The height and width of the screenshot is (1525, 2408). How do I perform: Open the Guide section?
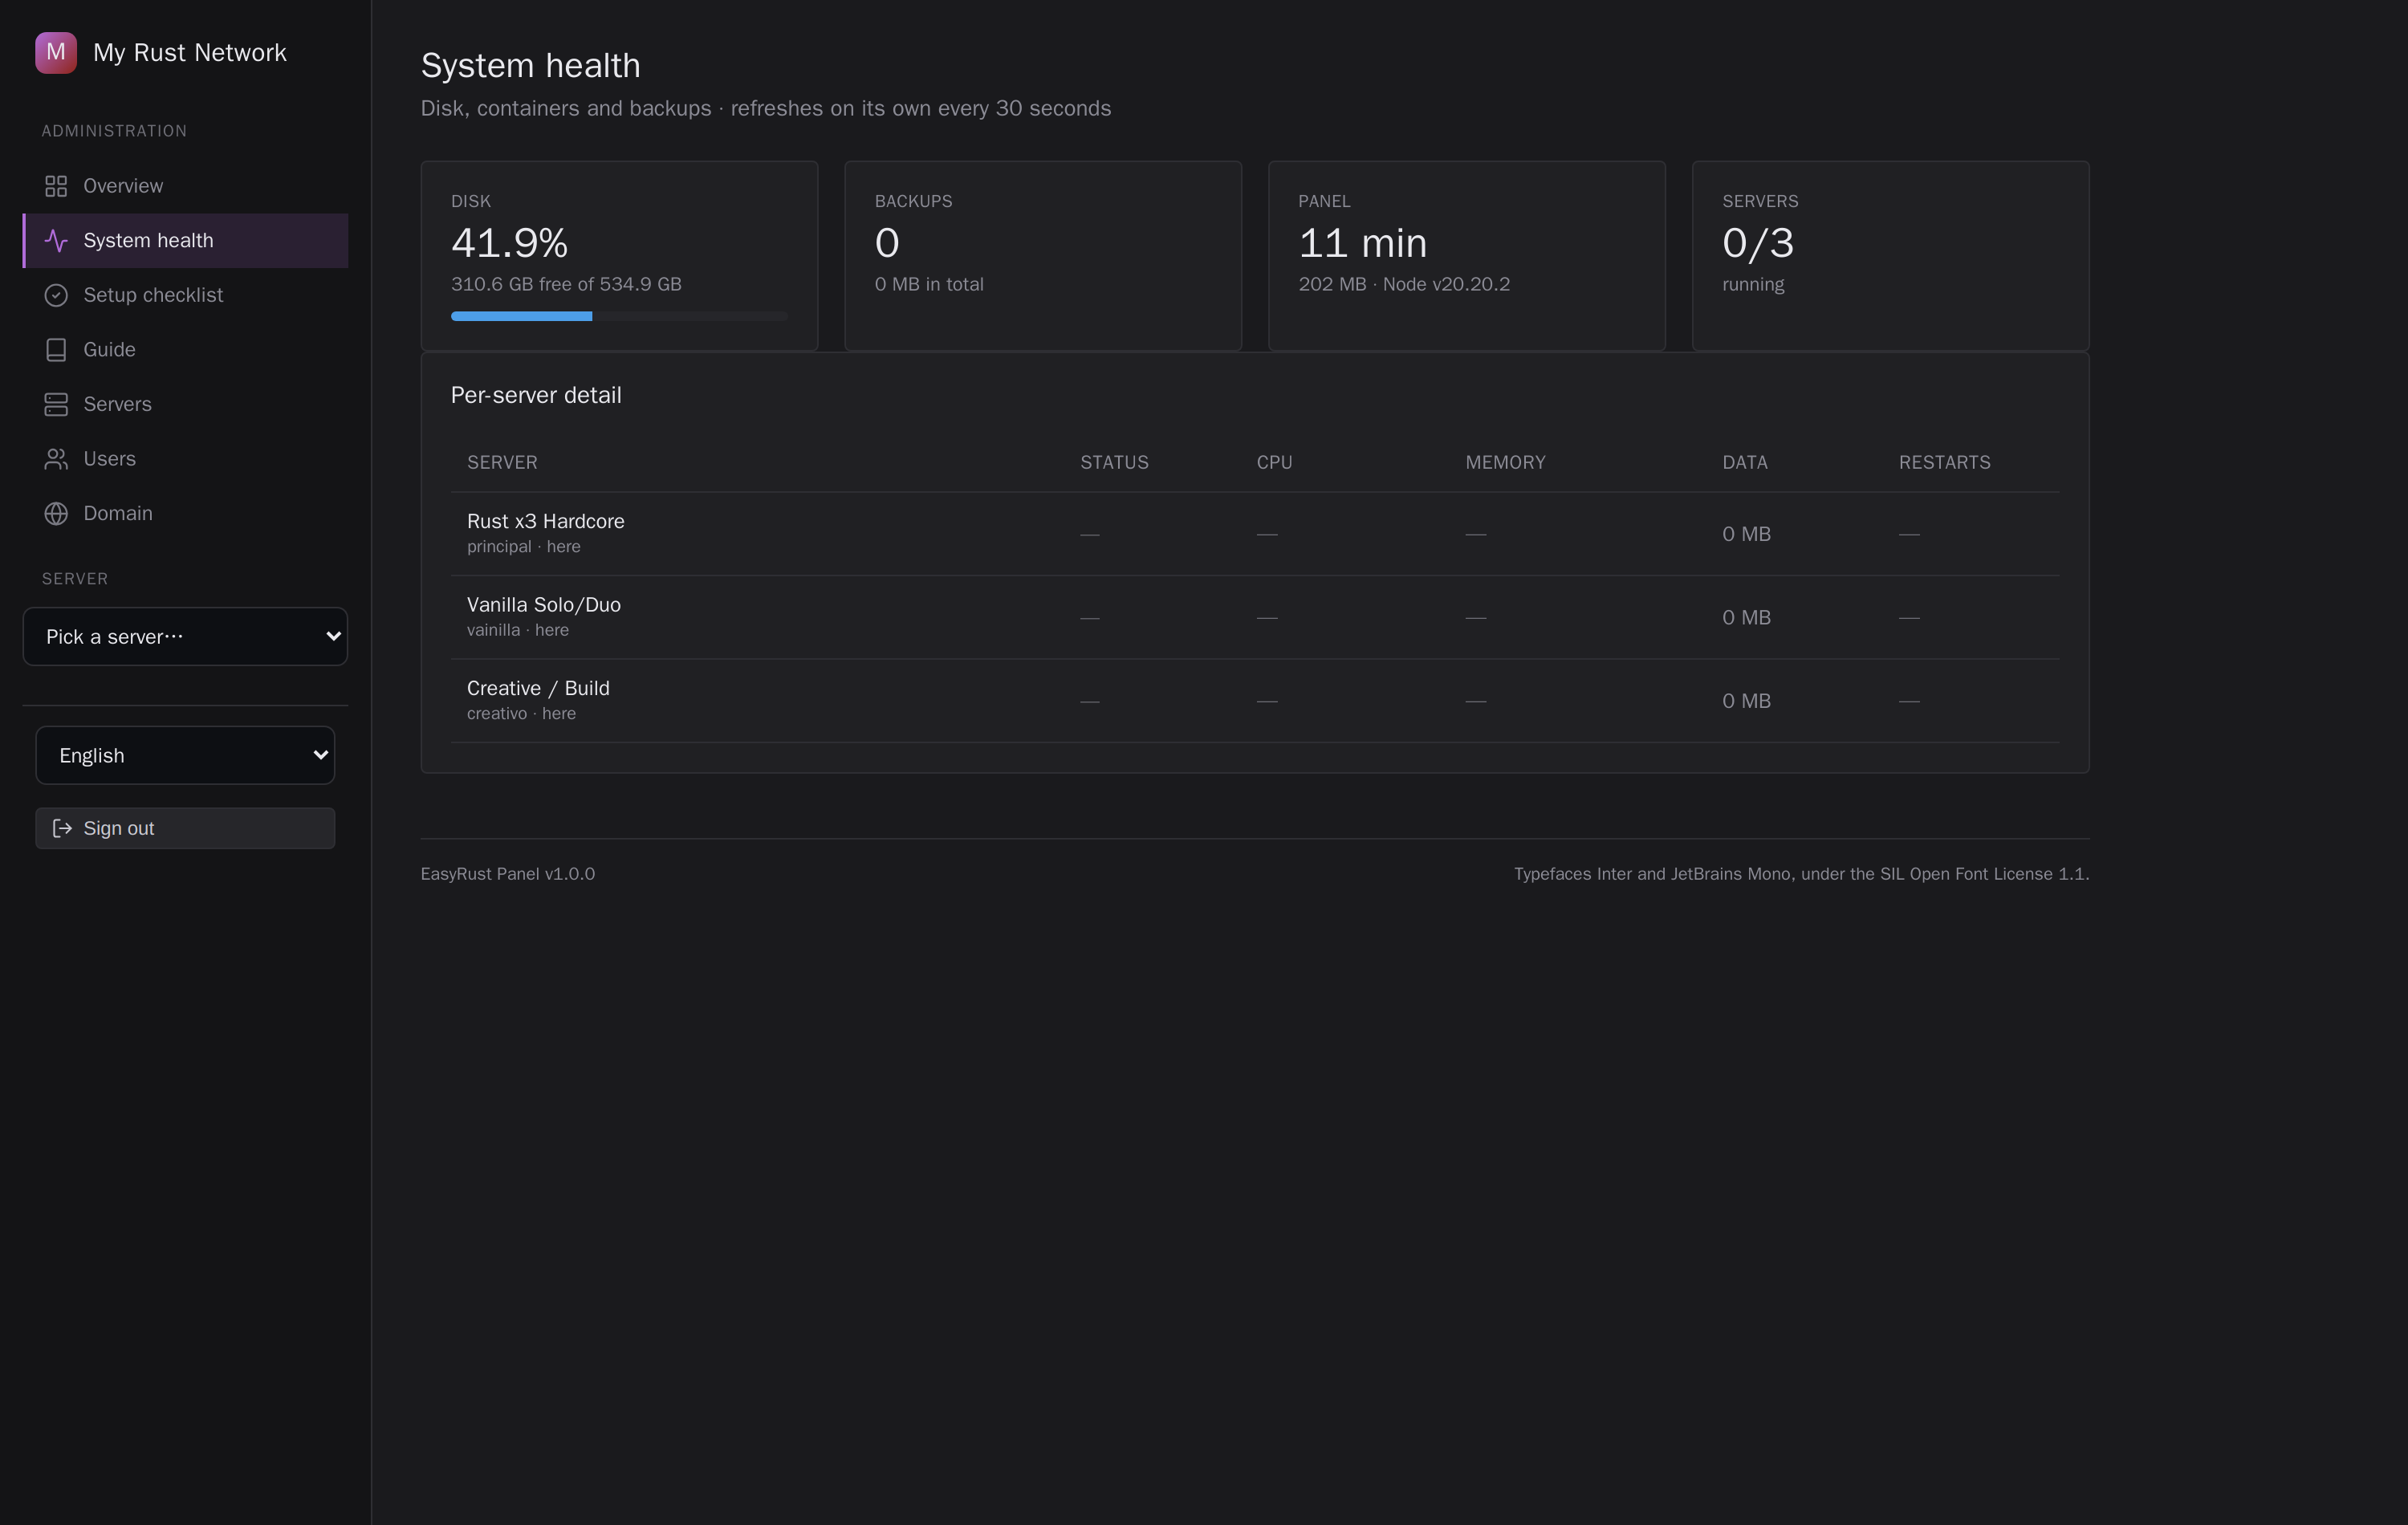click(186, 350)
